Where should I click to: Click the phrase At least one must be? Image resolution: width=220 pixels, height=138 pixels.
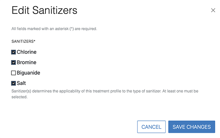point(180,91)
